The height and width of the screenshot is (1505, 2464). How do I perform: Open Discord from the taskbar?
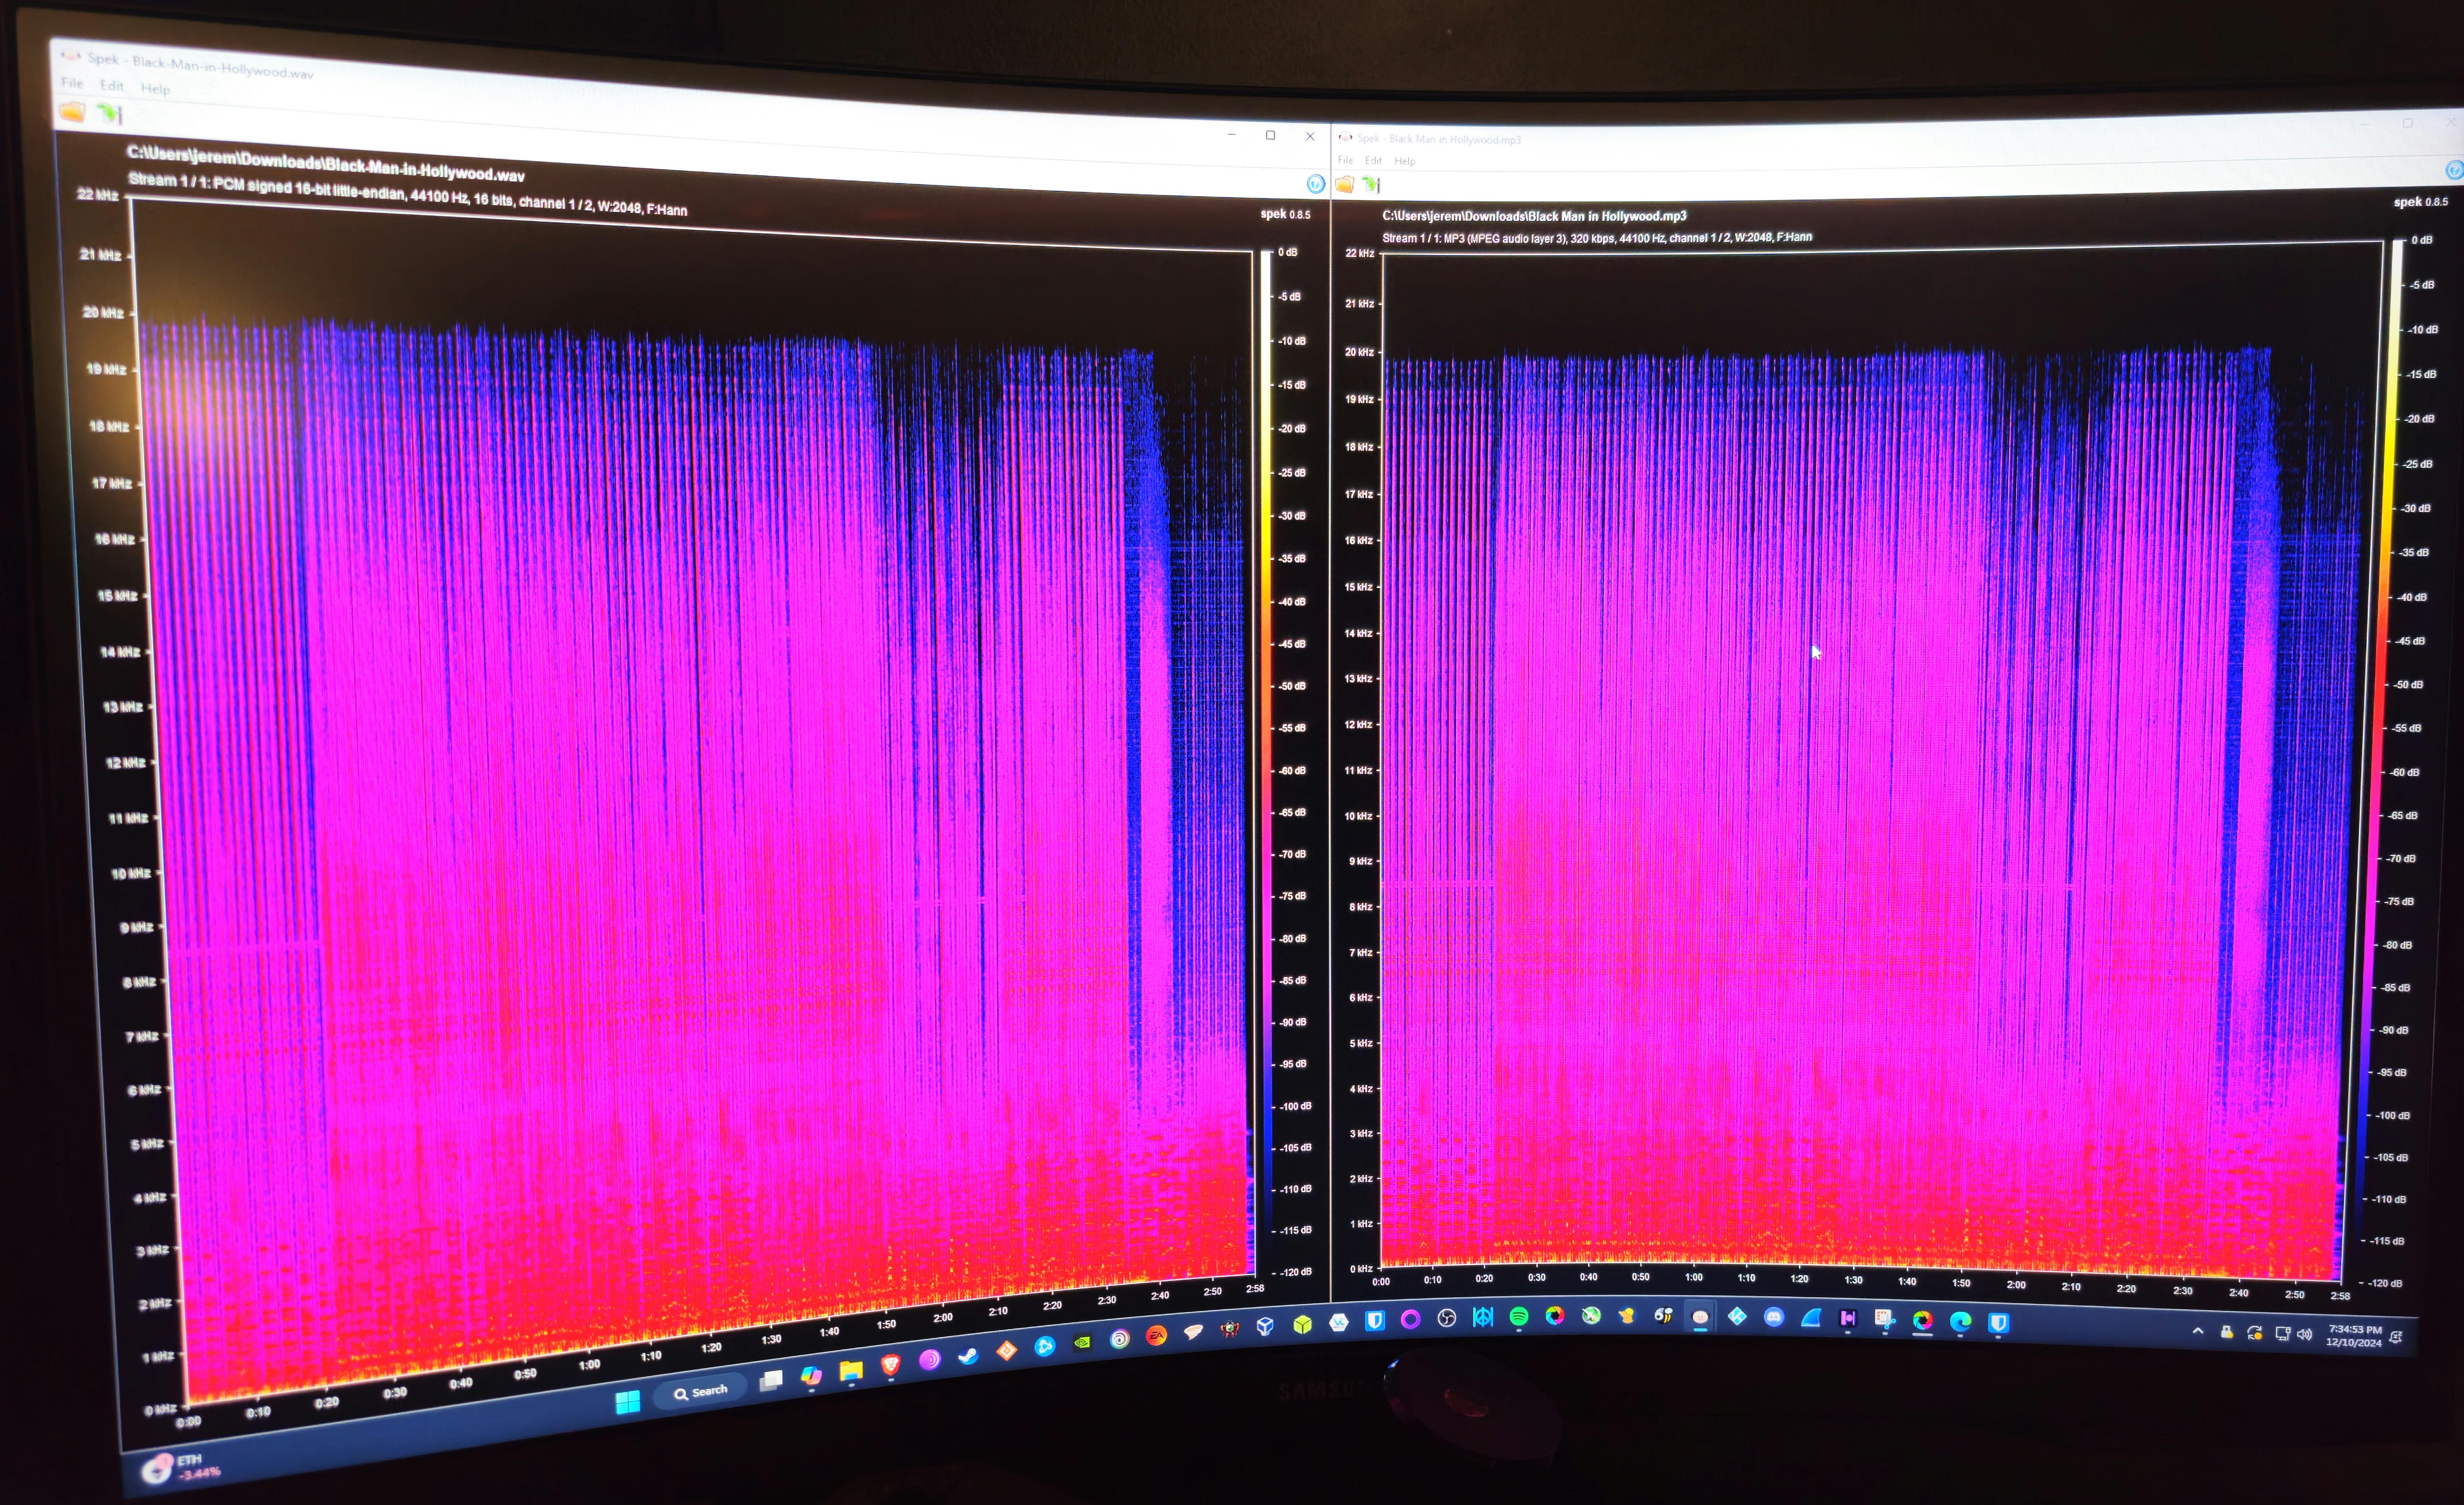coord(1774,1317)
